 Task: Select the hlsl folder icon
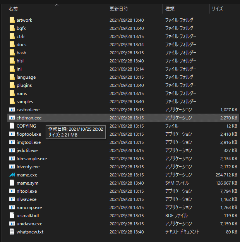click(x=12, y=61)
